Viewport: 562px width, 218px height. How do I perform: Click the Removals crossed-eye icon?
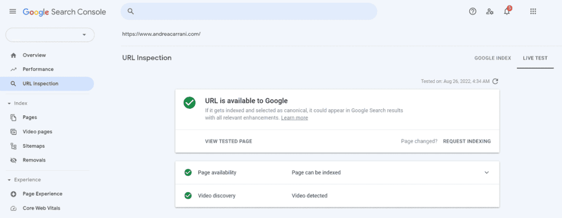[x=14, y=160]
